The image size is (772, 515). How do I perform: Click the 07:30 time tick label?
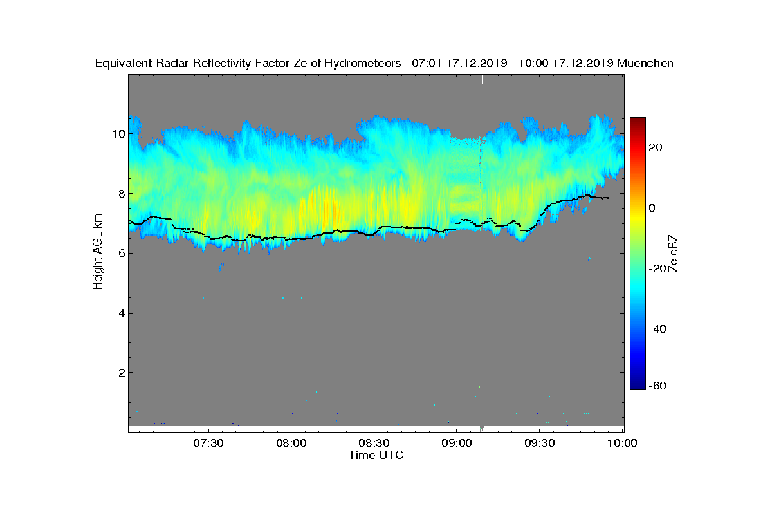click(208, 443)
